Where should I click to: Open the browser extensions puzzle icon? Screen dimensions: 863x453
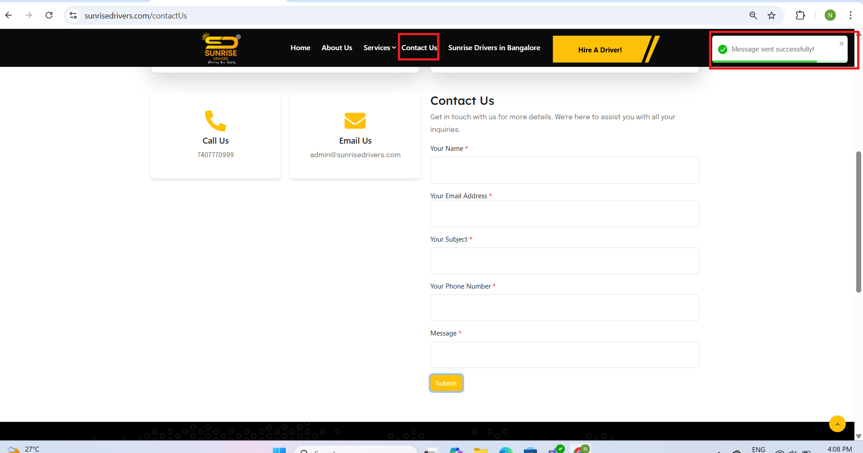800,15
